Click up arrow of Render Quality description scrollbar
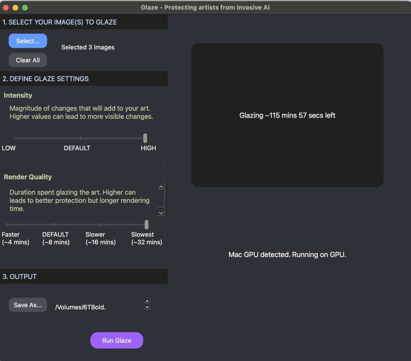Viewport: 411px width, 361px height. pyautogui.click(x=161, y=186)
